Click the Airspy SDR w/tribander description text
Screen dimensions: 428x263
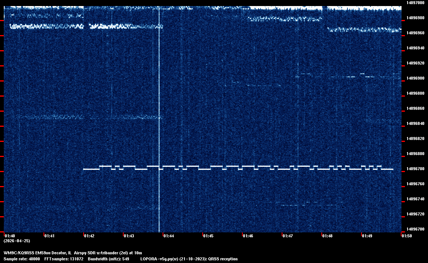[108, 253]
